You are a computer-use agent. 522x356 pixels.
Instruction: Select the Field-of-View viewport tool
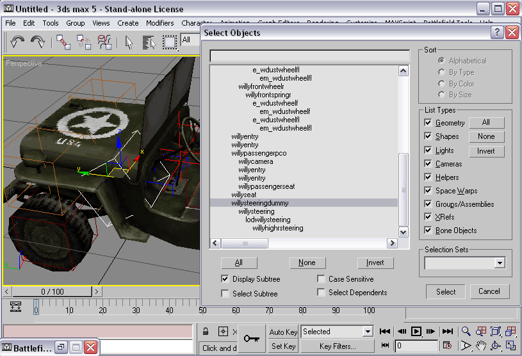466,346
